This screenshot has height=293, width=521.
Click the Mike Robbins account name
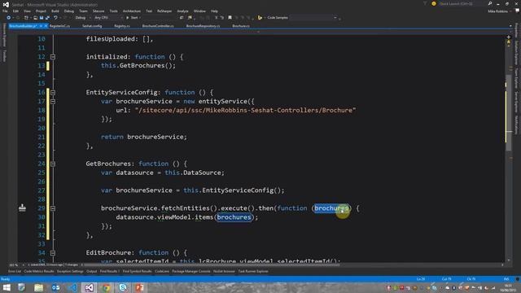coord(497,11)
